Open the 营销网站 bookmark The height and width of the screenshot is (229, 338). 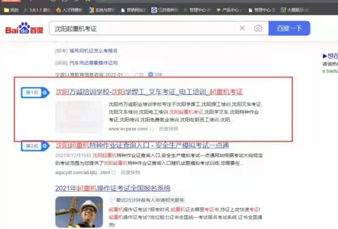(133, 10)
